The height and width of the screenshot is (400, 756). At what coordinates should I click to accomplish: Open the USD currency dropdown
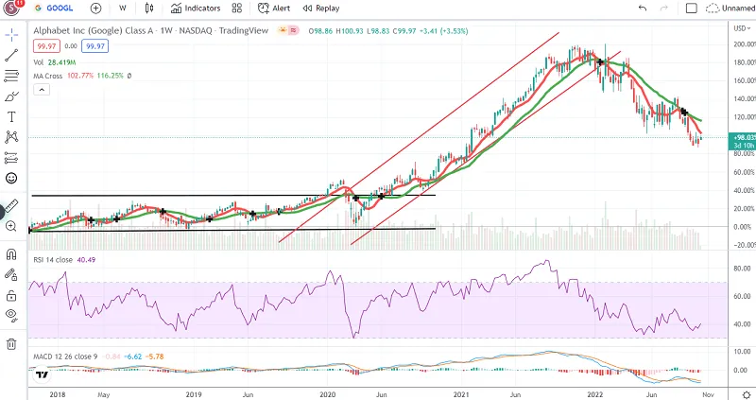[x=742, y=28]
